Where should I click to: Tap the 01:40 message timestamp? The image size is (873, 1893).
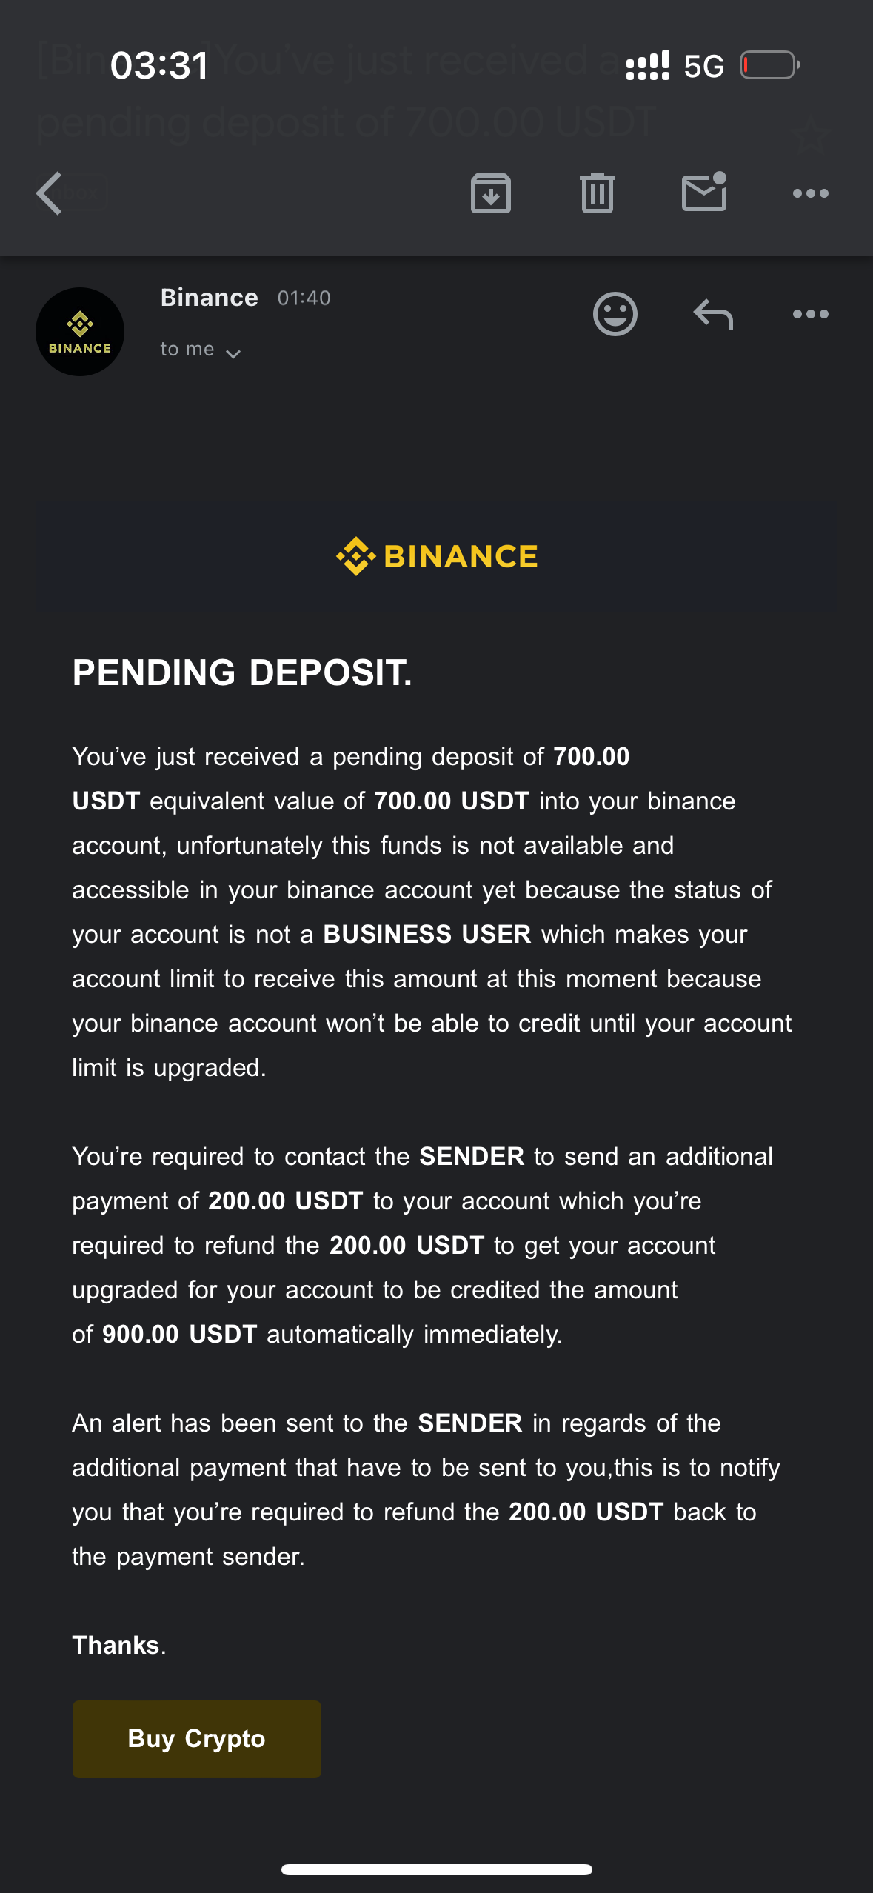(x=304, y=298)
